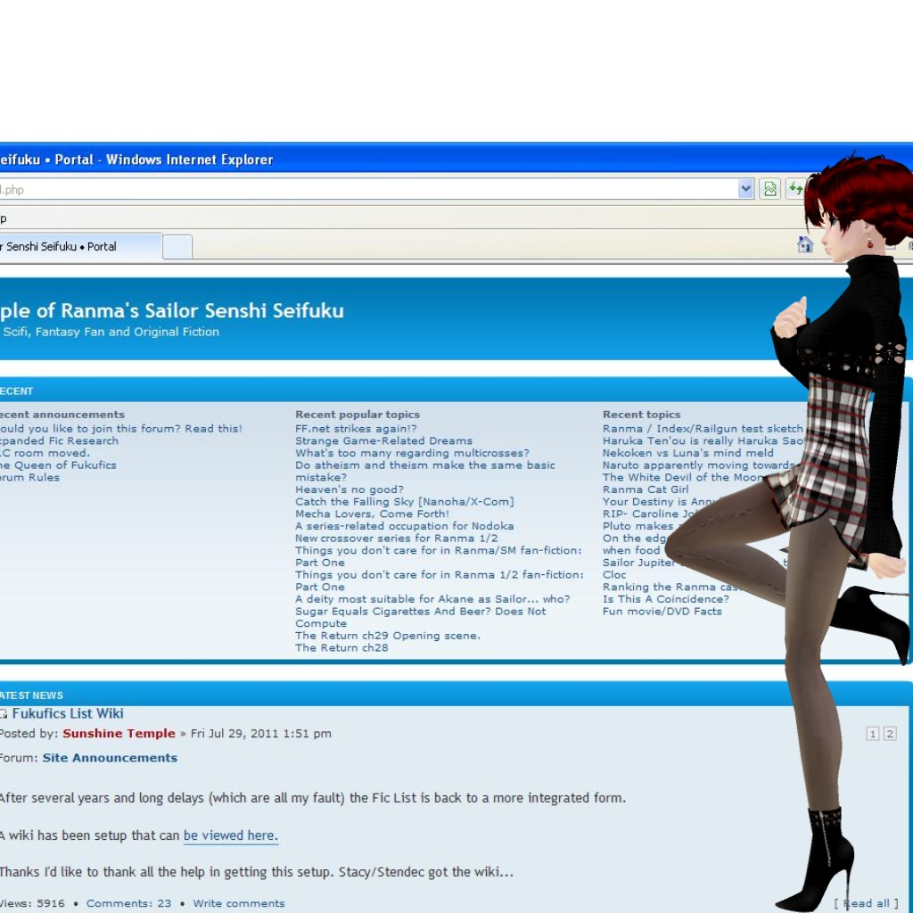The width and height of the screenshot is (913, 913).
Task: Open 'Heaven's no good?' topic
Action: (350, 489)
